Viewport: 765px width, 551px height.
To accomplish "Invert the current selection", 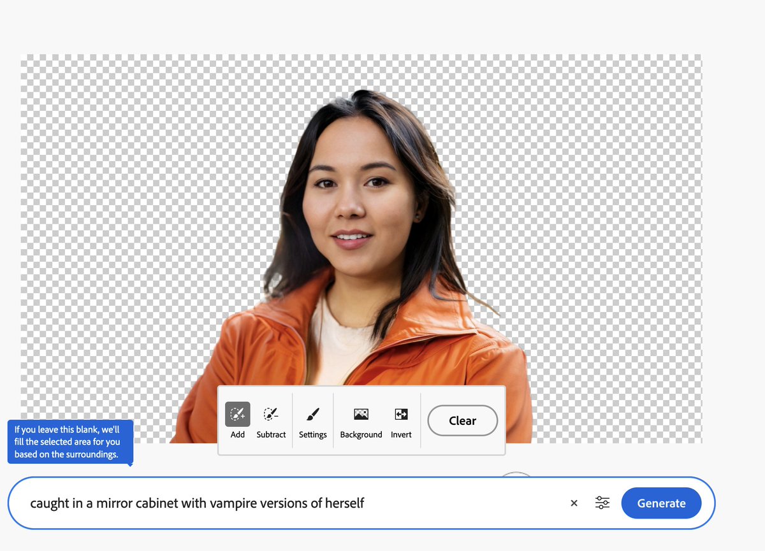I will [401, 420].
